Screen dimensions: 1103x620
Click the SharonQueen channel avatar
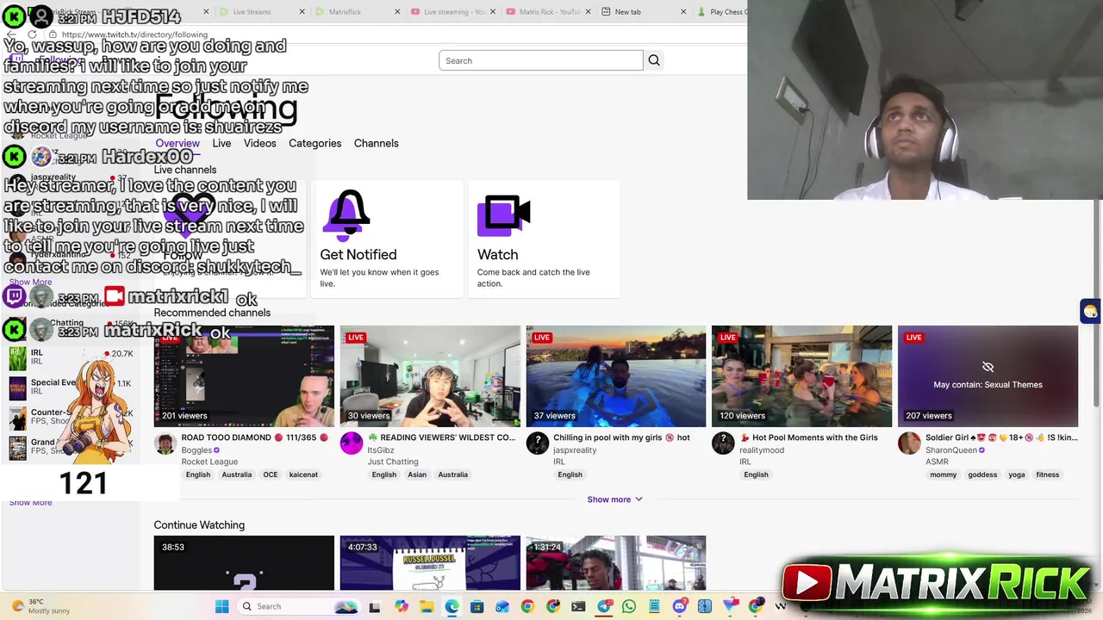(x=909, y=443)
